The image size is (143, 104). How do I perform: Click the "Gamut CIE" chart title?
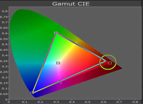tap(71, 4)
